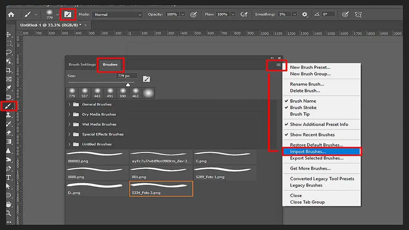Open brush preset picker dropdown arrow
Screen dimensions: 409x230
(x=58, y=14)
